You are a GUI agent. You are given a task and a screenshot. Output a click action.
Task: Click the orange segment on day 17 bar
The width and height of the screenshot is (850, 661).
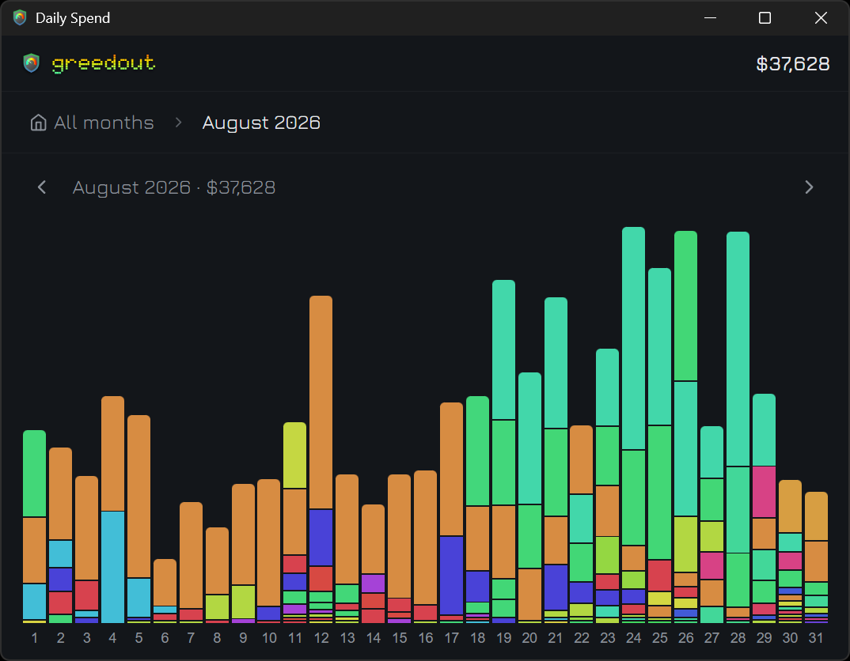452,469
